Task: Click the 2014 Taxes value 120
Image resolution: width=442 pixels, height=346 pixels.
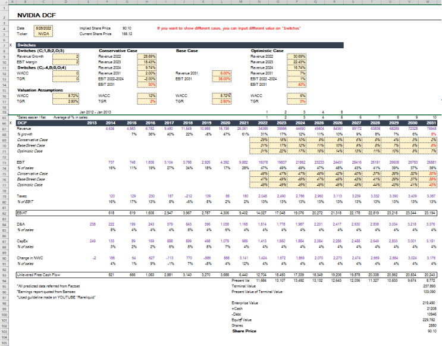Action: pos(112,196)
